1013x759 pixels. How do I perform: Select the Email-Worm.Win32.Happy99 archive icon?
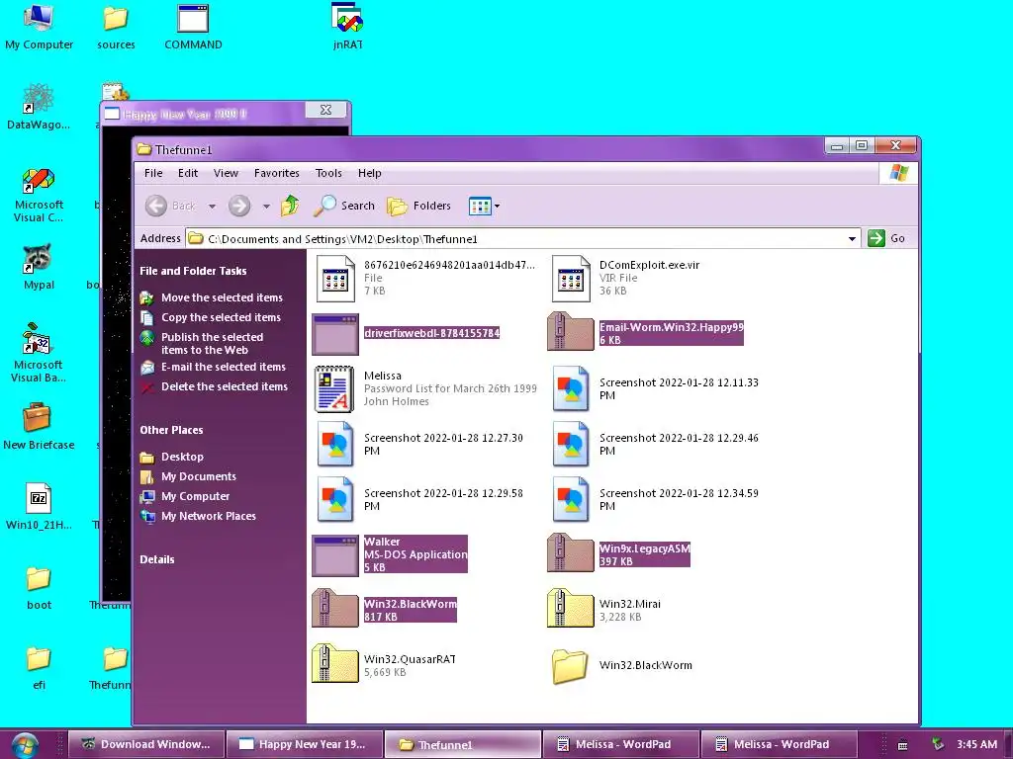570,332
